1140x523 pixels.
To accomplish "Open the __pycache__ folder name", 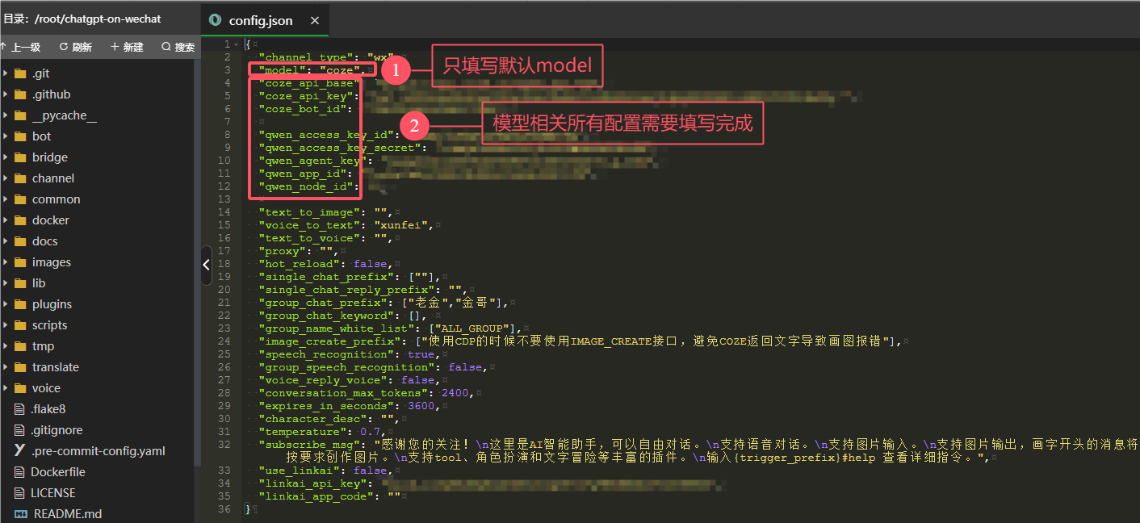I will [65, 115].
